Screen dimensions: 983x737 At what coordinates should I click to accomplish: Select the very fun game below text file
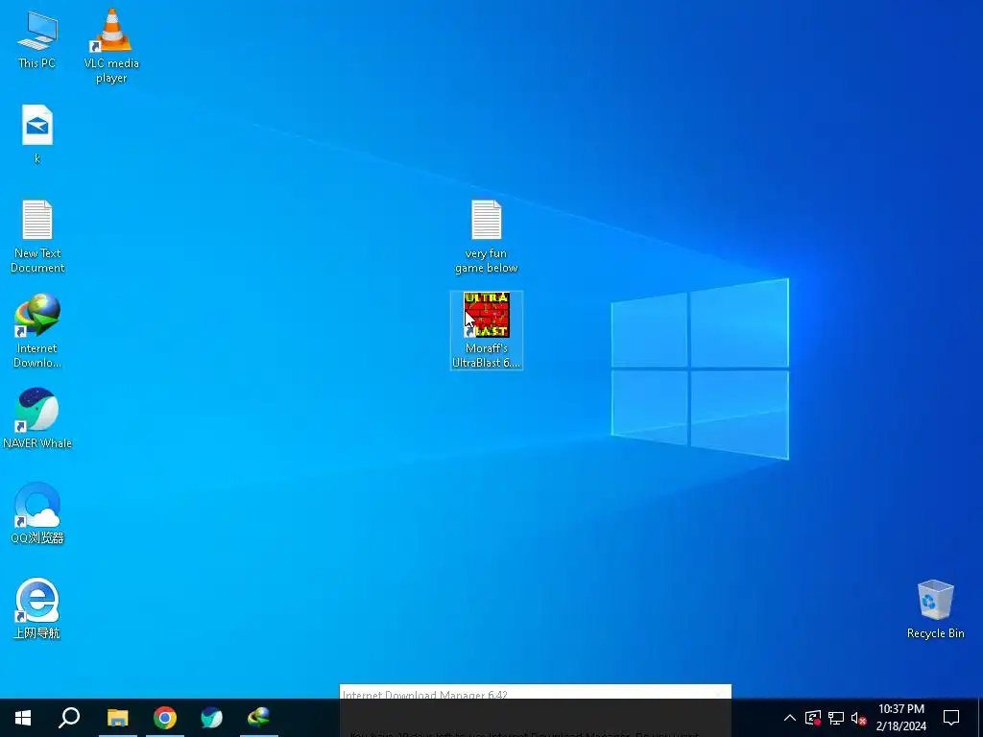(487, 237)
